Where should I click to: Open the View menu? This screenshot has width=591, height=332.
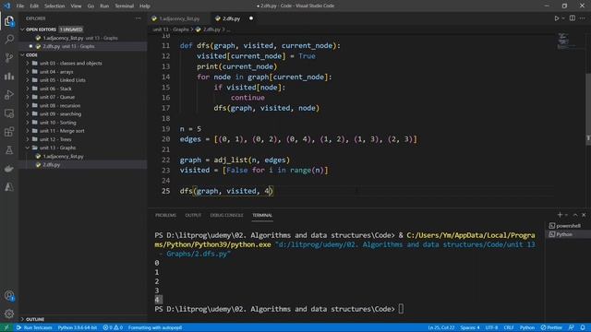point(76,6)
